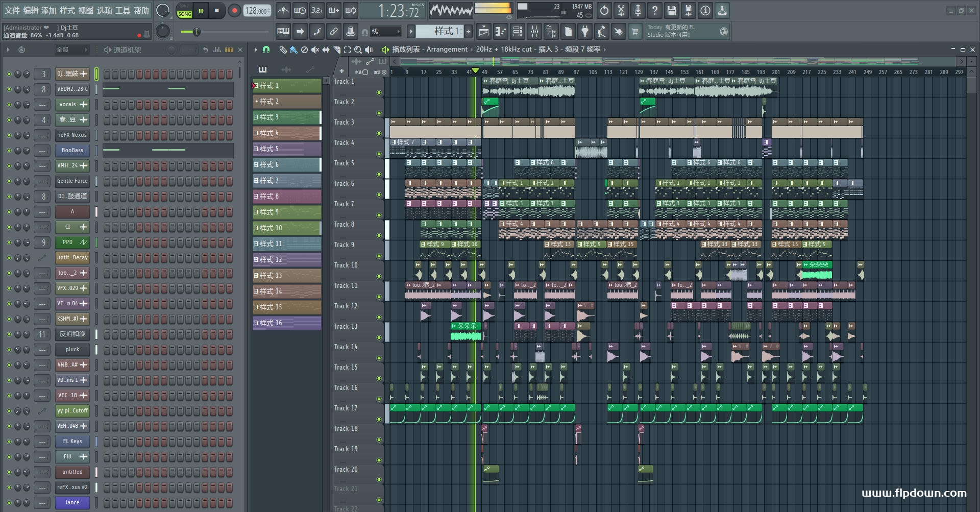This screenshot has height=512, width=980.
Task: Click the record button in transport
Action: pos(234,11)
